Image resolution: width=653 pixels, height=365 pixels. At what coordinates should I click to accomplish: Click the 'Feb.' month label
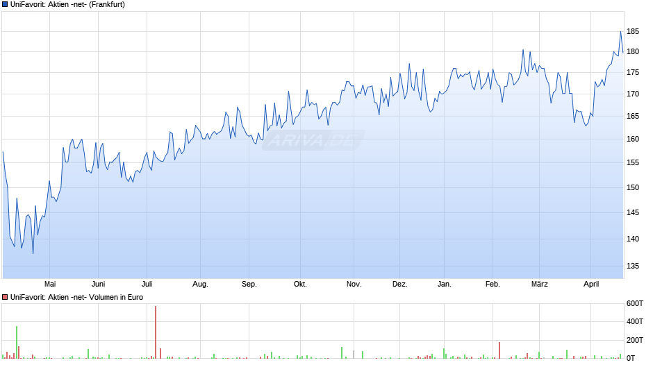coord(493,284)
